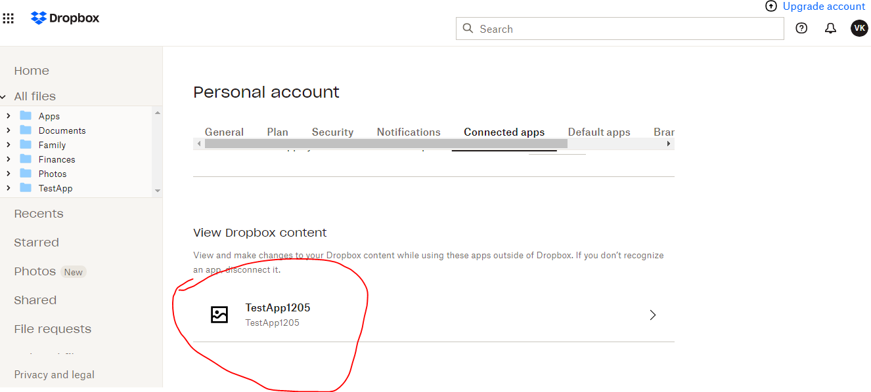Expand the Finances folder
871x392 pixels.
click(x=8, y=159)
